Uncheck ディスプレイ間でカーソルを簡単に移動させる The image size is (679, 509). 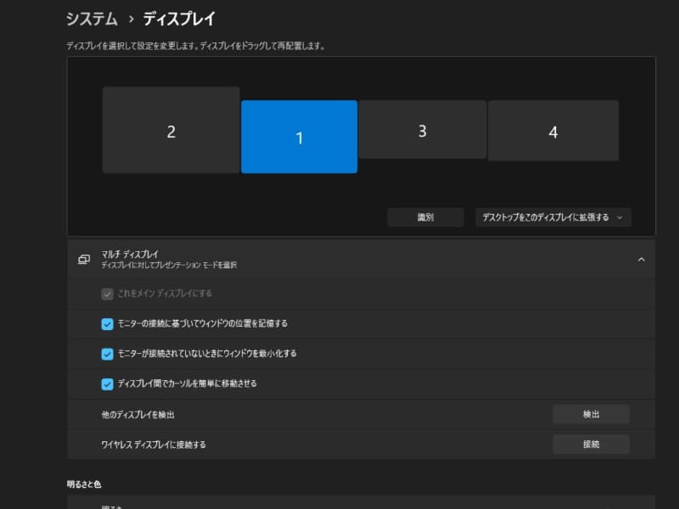click(108, 384)
